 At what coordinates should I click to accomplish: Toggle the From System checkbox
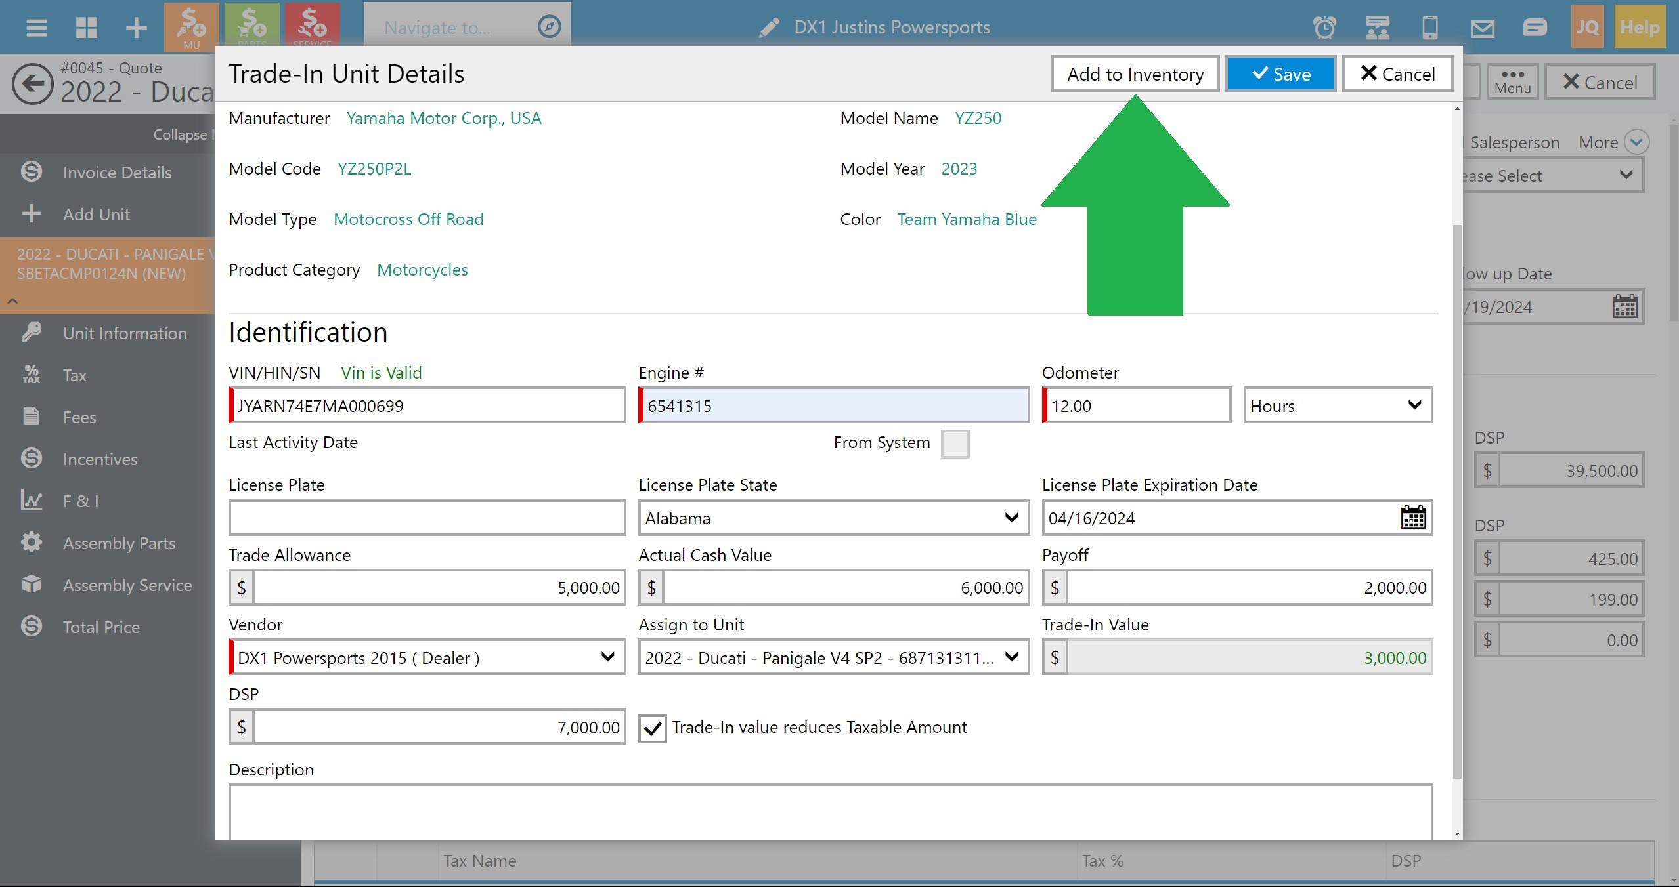[954, 443]
